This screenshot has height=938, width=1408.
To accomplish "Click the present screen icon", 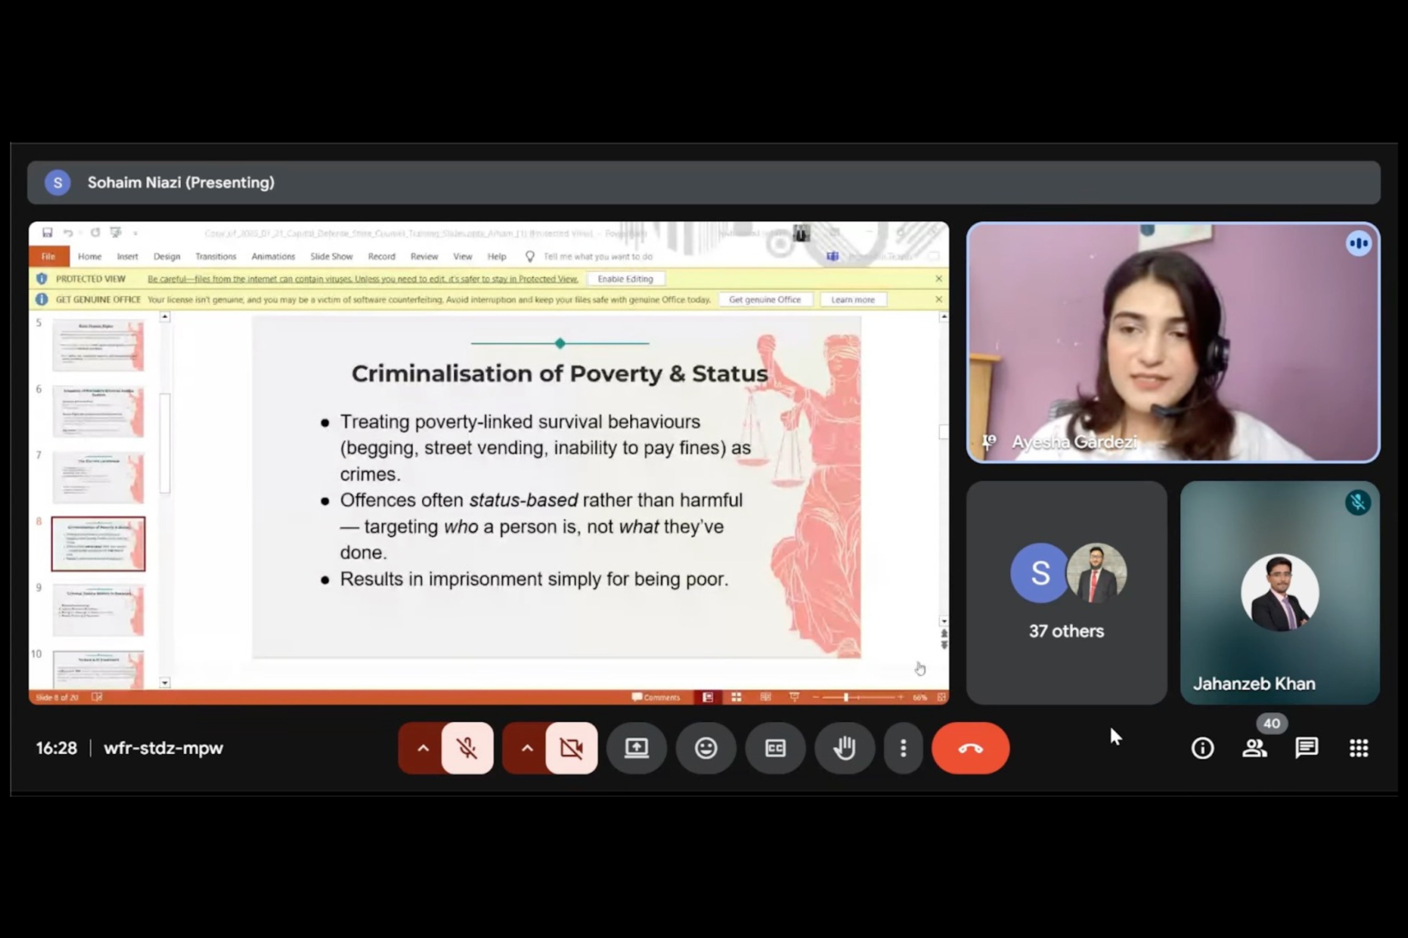I will pos(636,748).
